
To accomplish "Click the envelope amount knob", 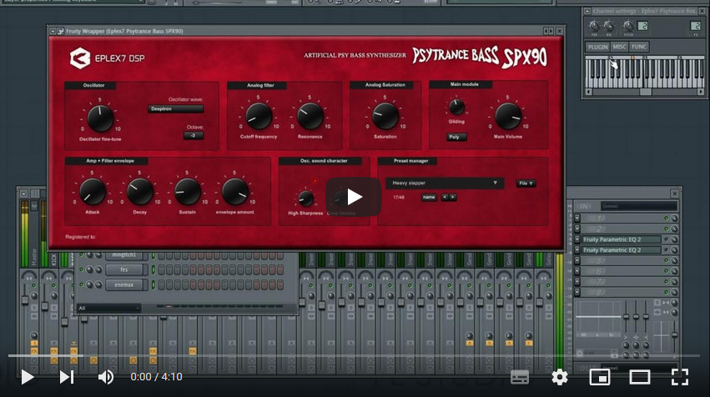I will (235, 192).
